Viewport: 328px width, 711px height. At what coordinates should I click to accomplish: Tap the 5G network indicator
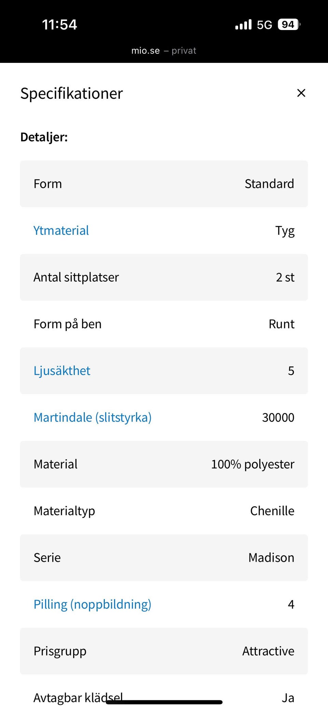pos(264,25)
